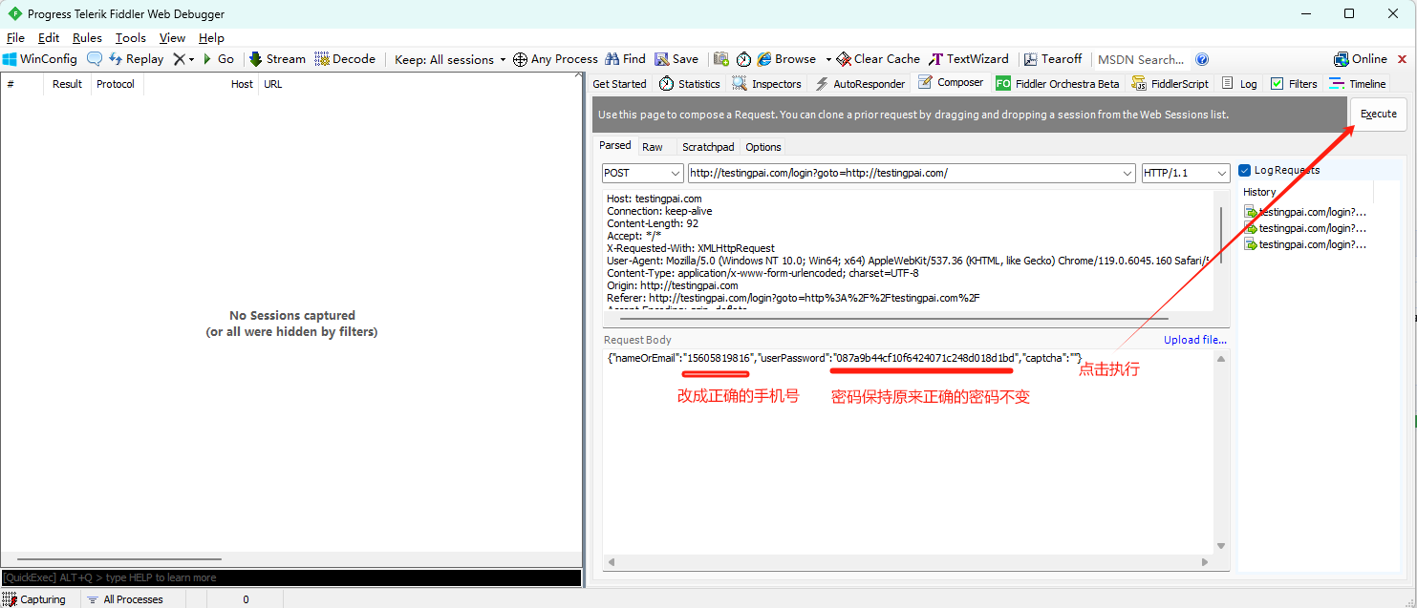Click in the MSDN Search box
Image resolution: width=1417 pixels, height=608 pixels.
point(1141,59)
